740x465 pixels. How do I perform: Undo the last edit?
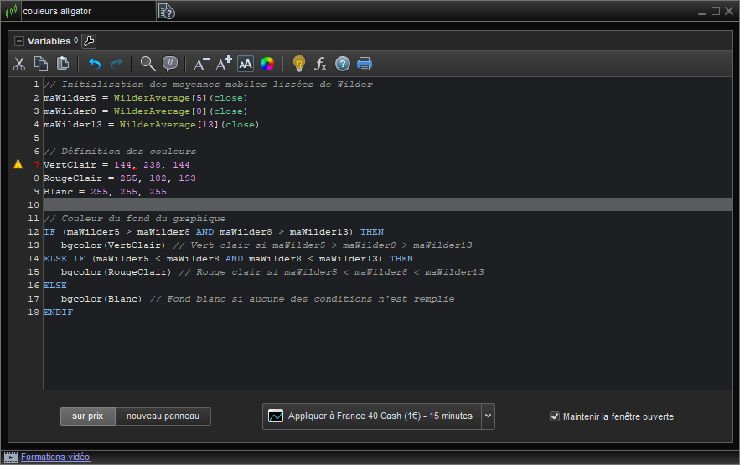94,64
